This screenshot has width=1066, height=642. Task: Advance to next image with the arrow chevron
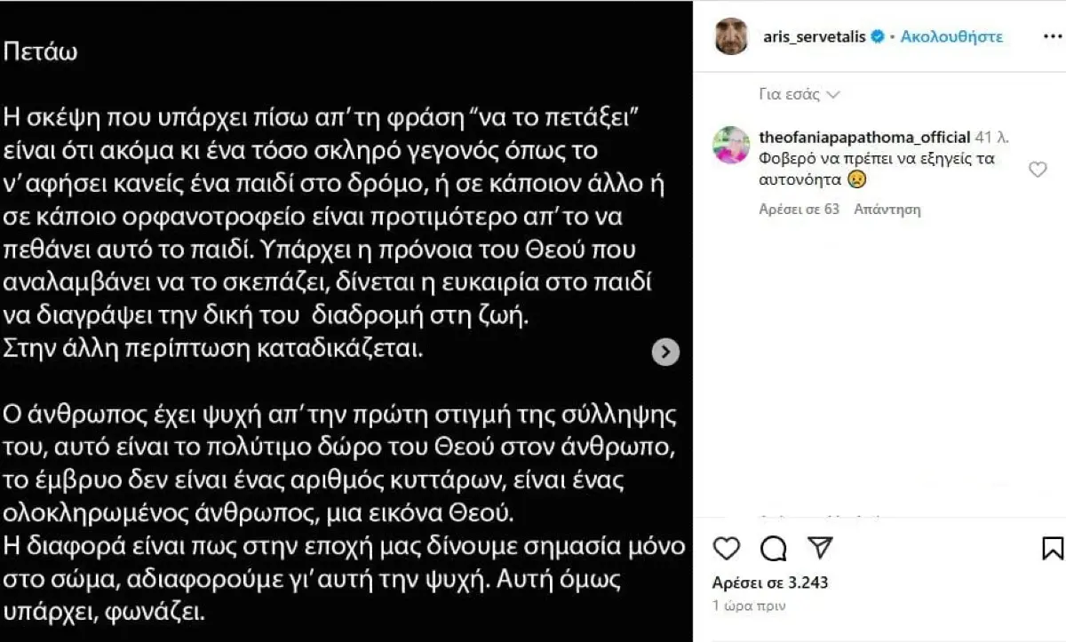pos(664,353)
